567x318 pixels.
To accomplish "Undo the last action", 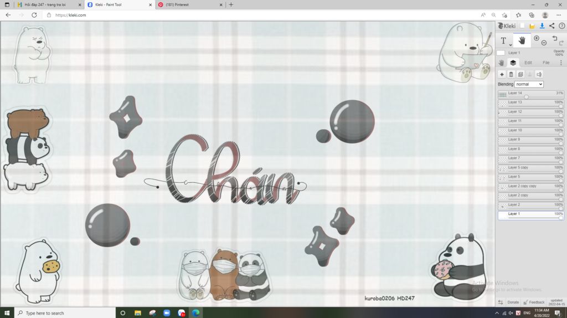I will [555, 38].
